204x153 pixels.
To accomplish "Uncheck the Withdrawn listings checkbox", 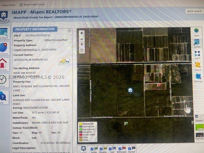I will tap(120, 149).
